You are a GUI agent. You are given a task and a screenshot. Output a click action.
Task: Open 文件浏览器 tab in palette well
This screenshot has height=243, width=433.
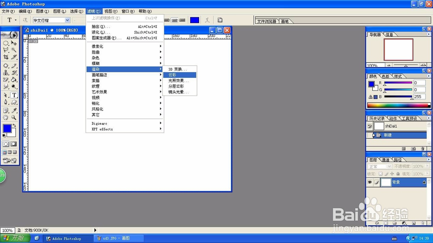point(266,21)
